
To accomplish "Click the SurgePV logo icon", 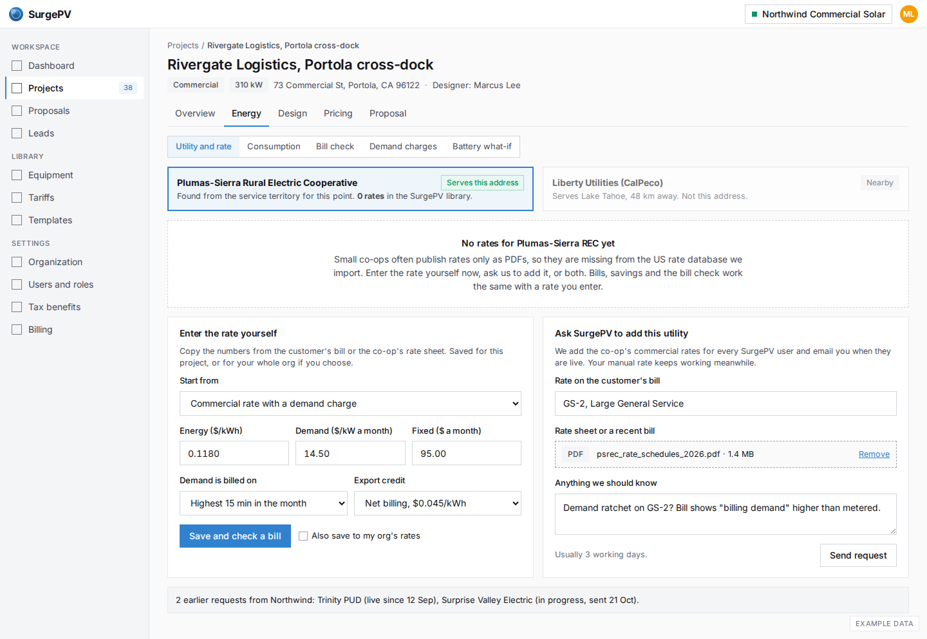I will point(16,14).
